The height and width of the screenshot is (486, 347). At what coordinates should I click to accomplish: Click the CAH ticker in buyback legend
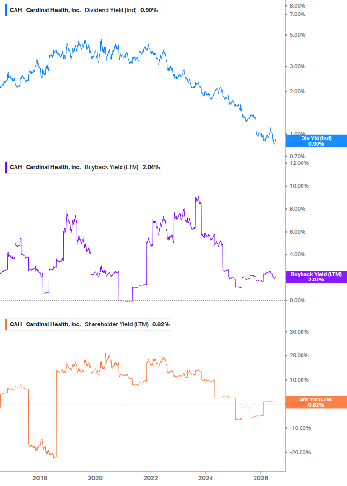[16, 167]
